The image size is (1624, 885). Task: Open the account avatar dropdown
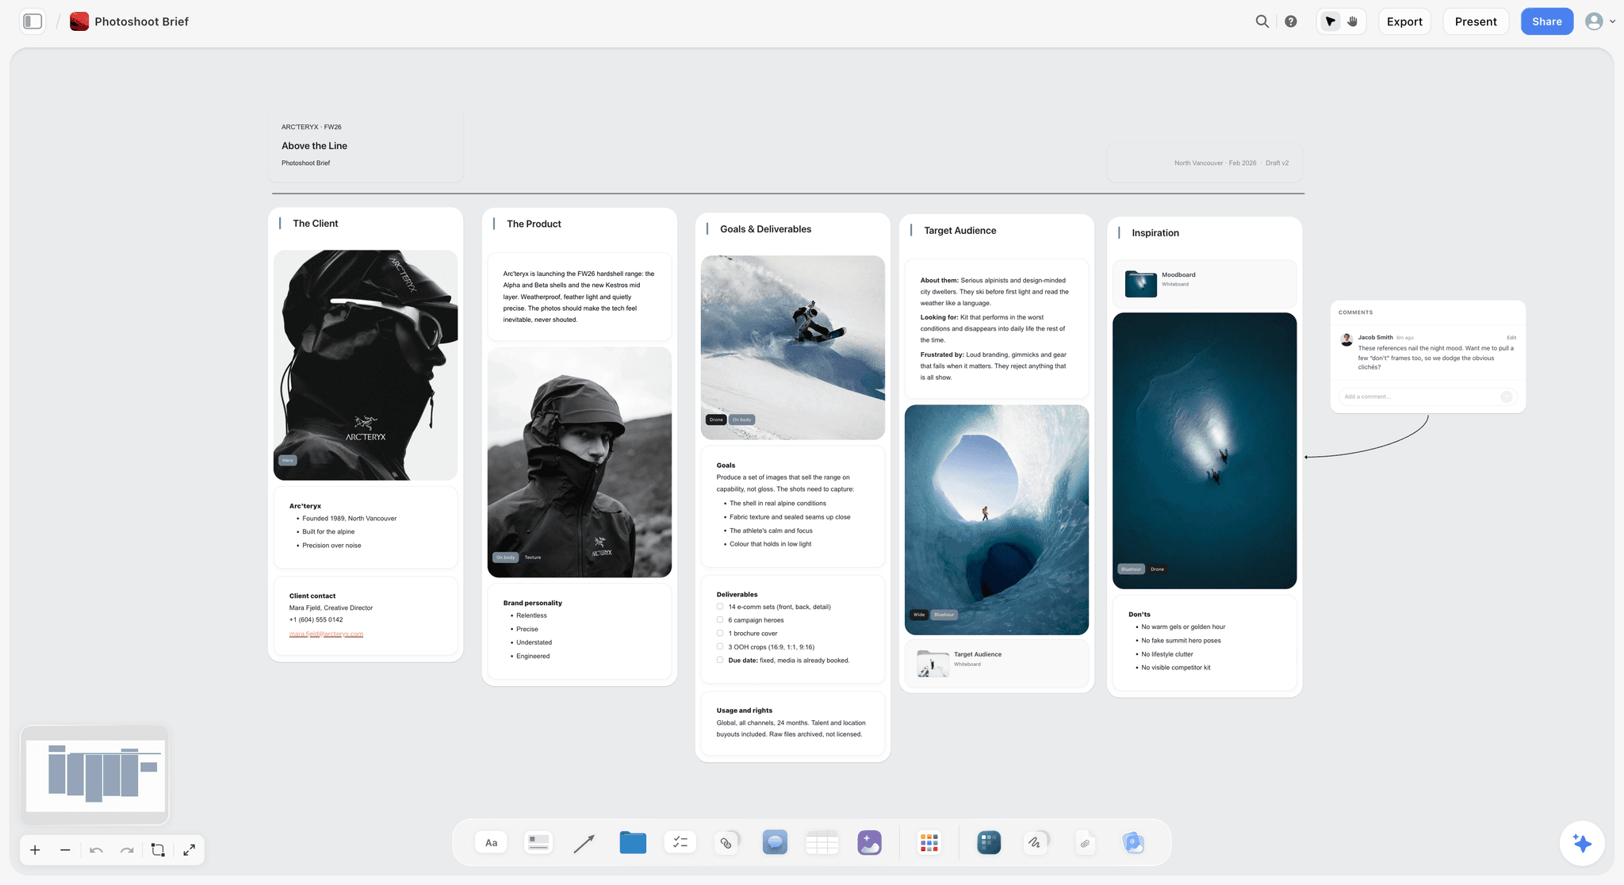coord(1599,21)
